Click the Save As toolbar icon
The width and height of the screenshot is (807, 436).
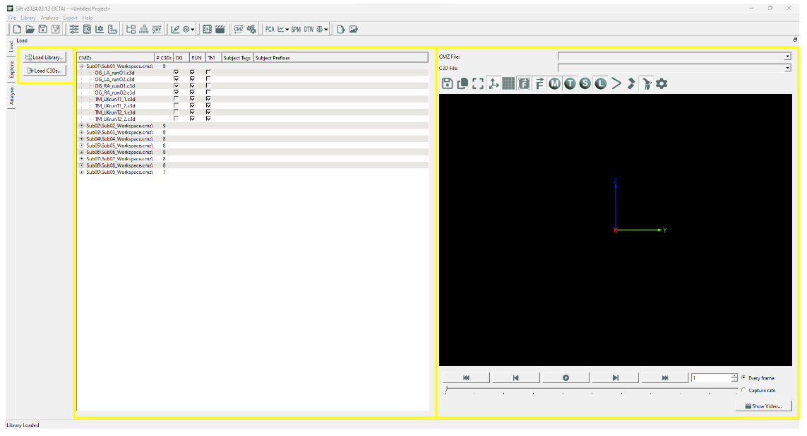56,30
